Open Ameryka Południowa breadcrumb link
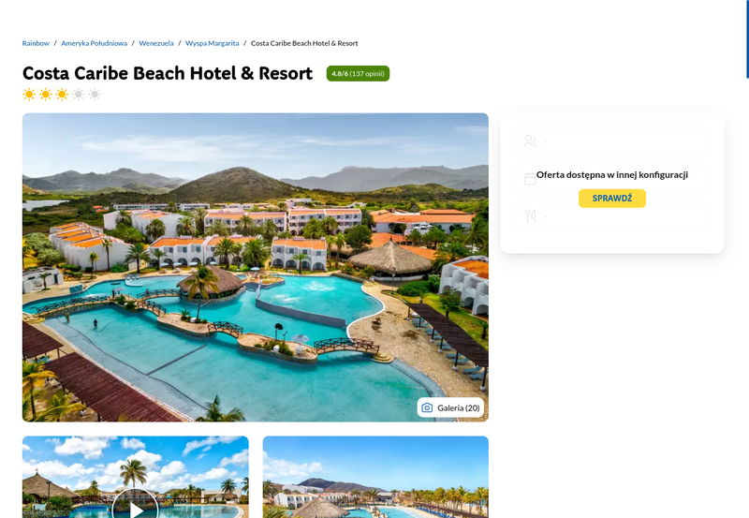Image resolution: width=749 pixels, height=518 pixels. coord(95,43)
